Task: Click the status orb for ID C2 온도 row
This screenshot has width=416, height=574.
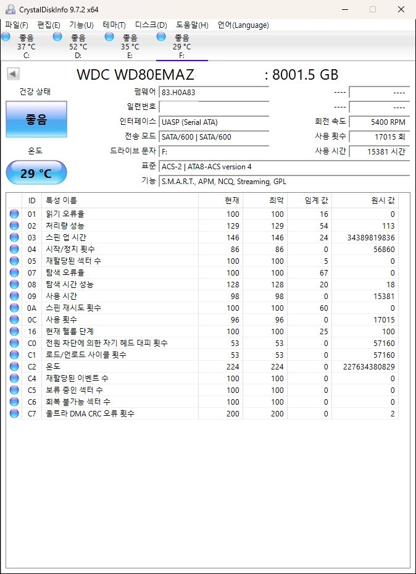Action: [x=14, y=366]
